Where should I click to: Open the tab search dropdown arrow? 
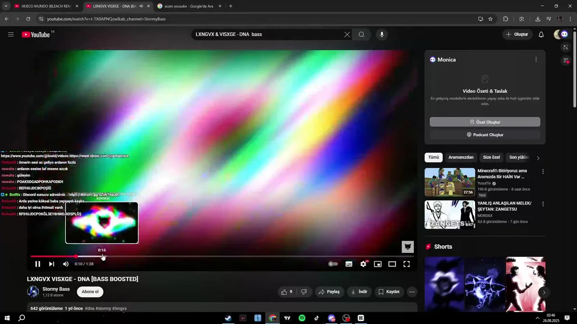[x=5, y=6]
